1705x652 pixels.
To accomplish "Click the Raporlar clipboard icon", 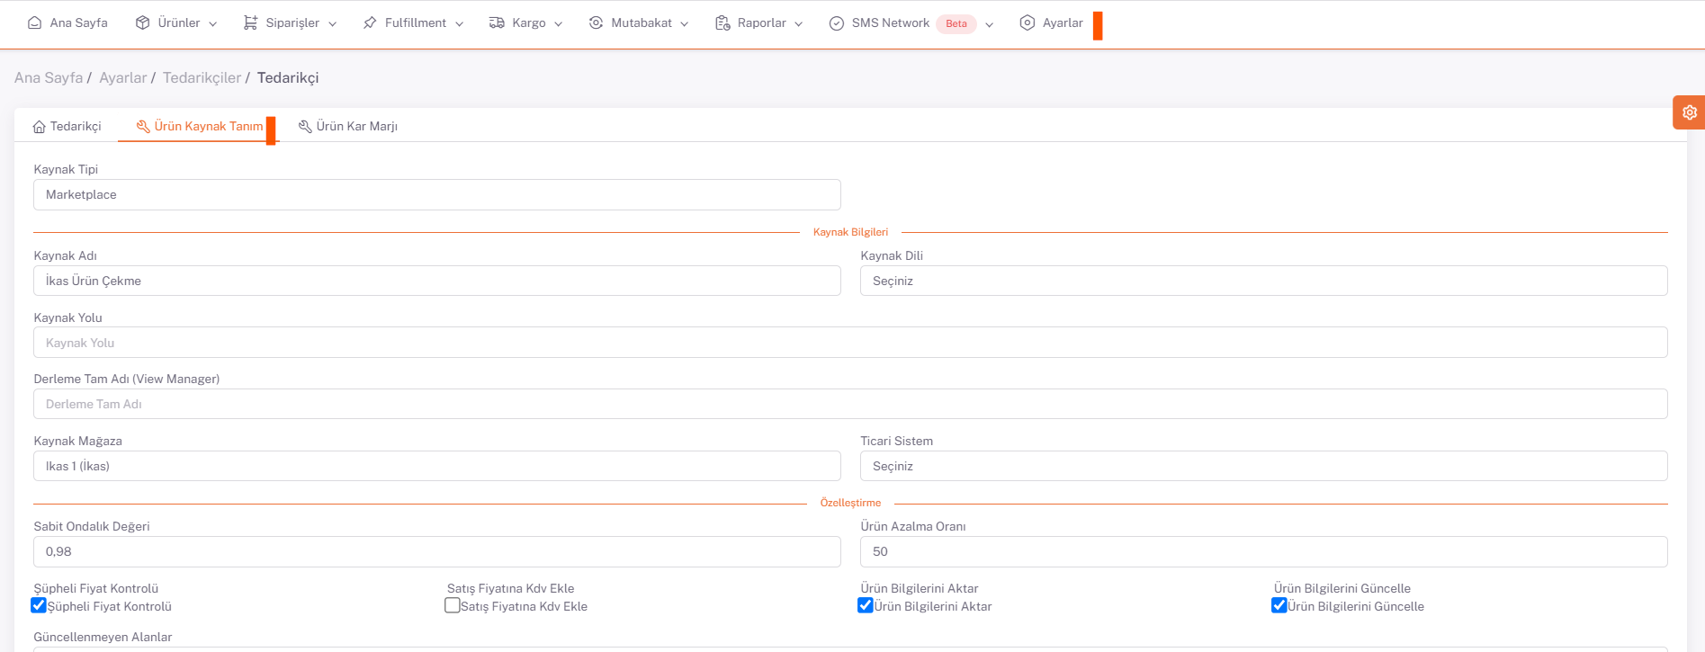I will [x=722, y=23].
